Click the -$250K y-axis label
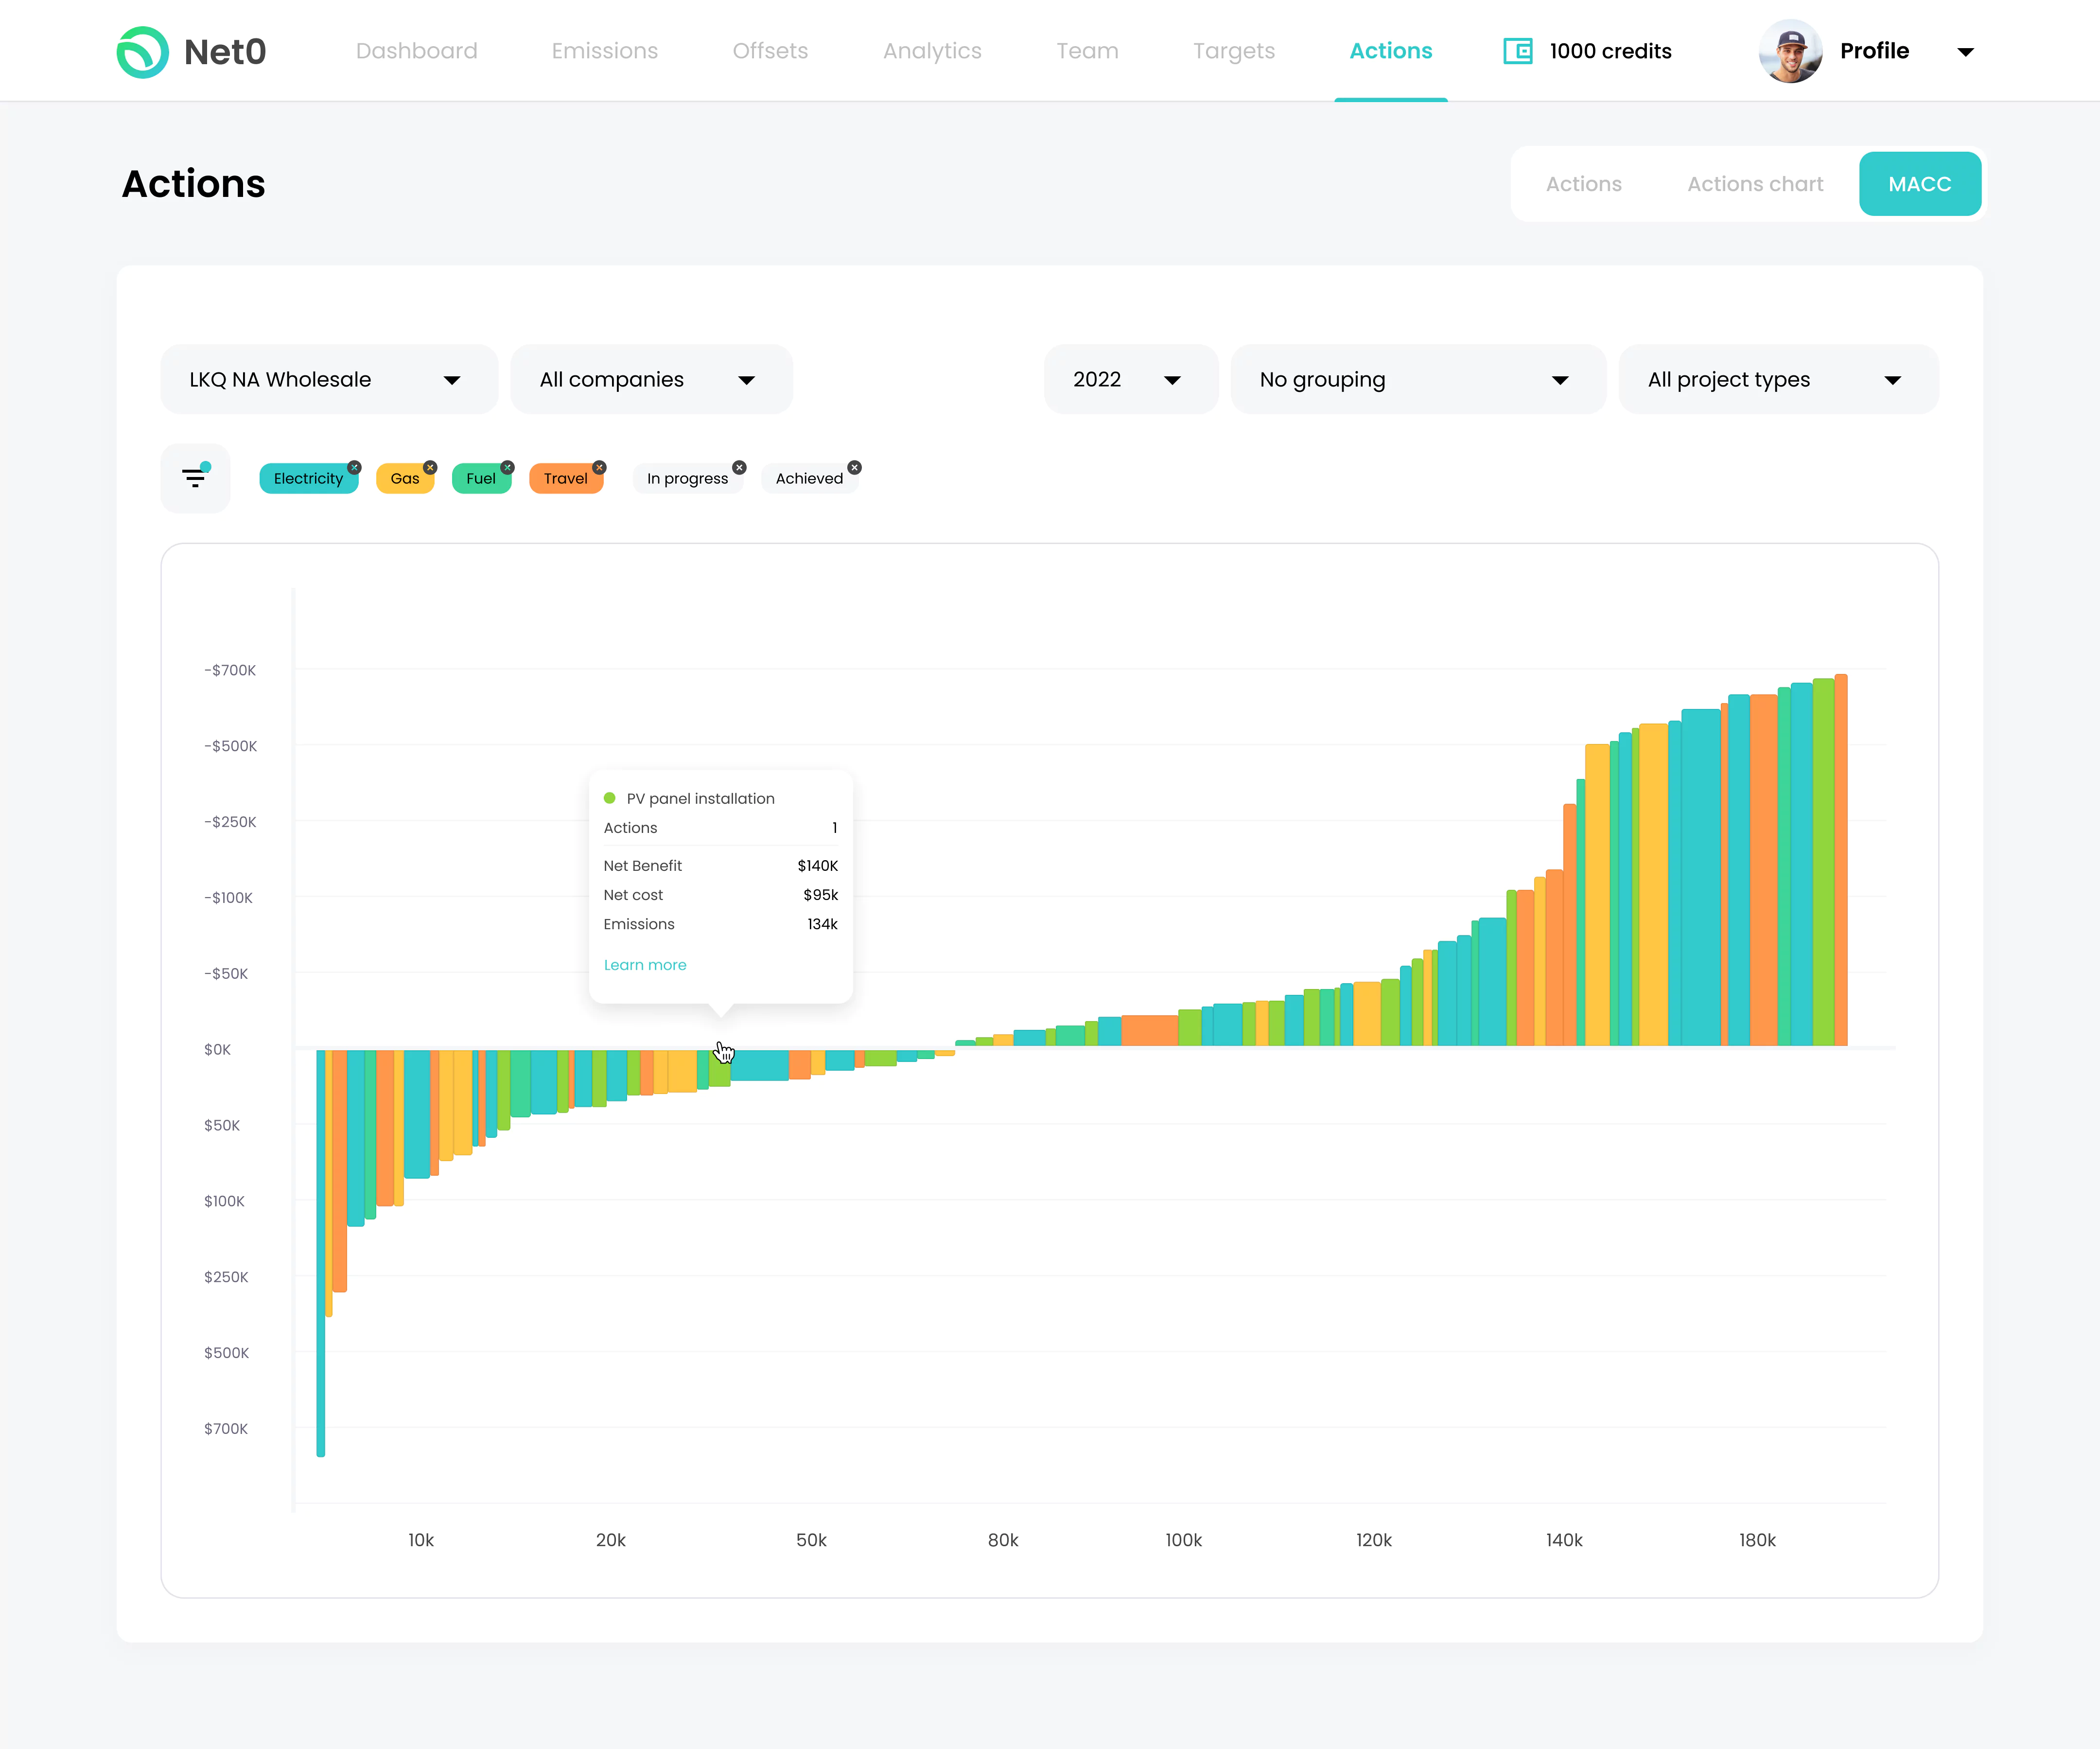The width and height of the screenshot is (2100, 1749). coord(230,822)
